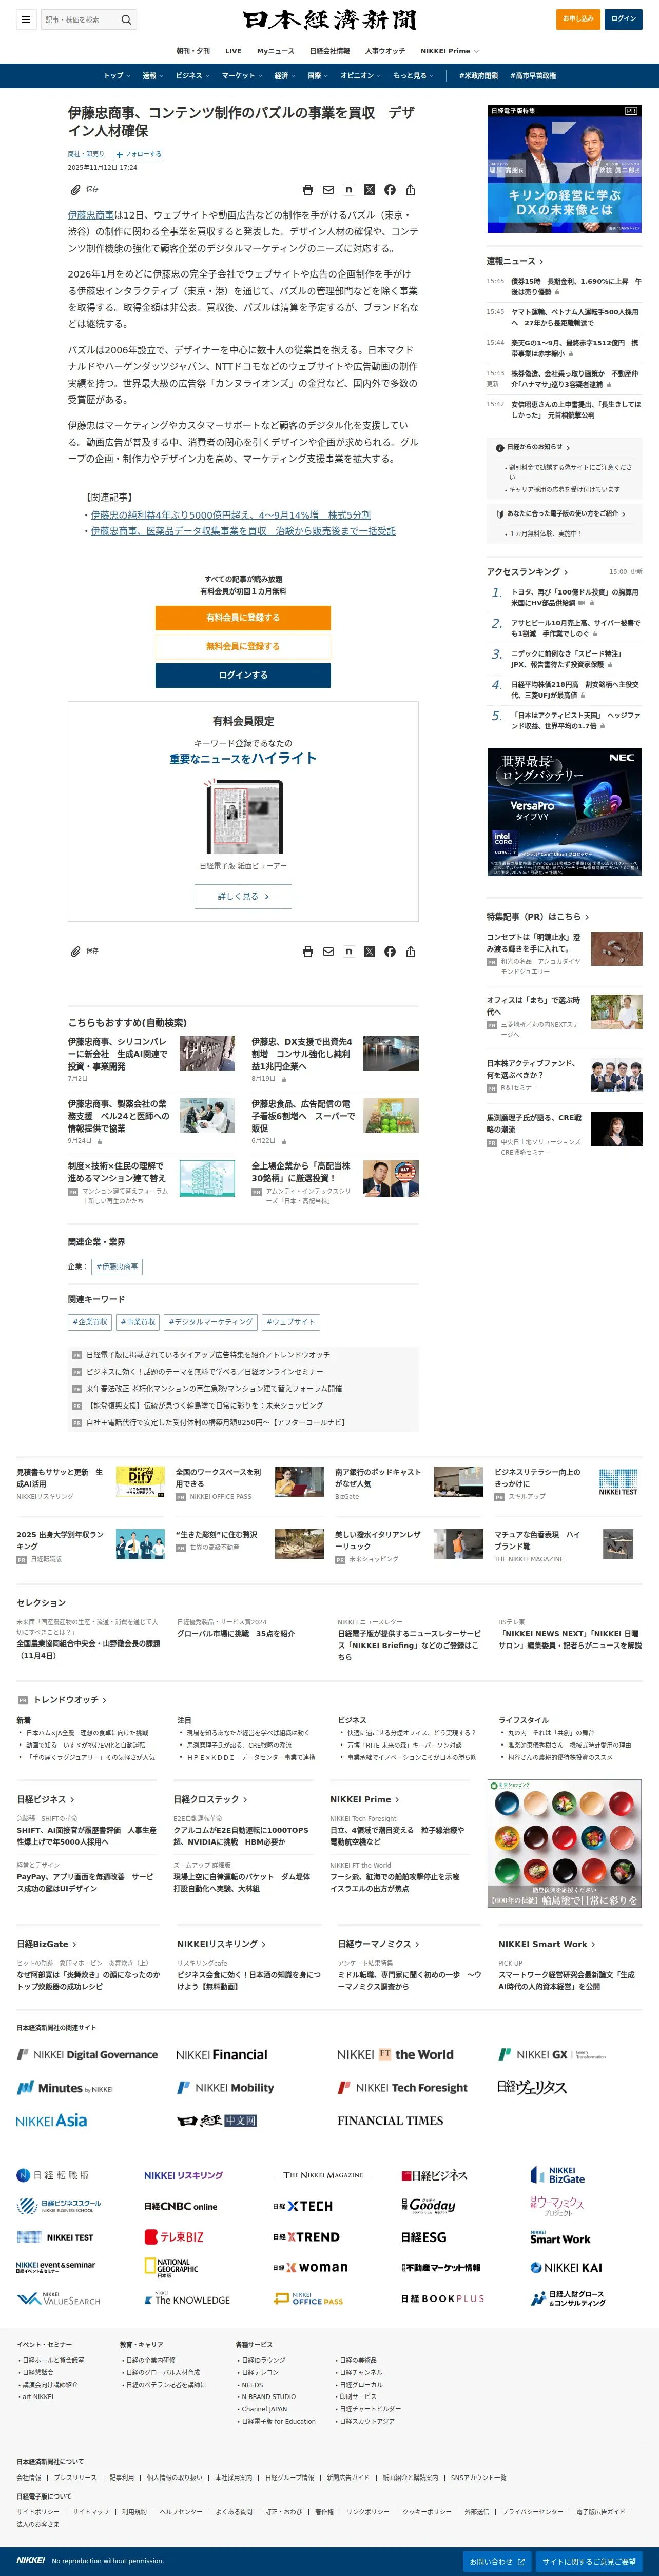The width and height of the screenshot is (659, 2576).
Task: Open FINANCIAL TIMES logo link
Action: 390,2121
